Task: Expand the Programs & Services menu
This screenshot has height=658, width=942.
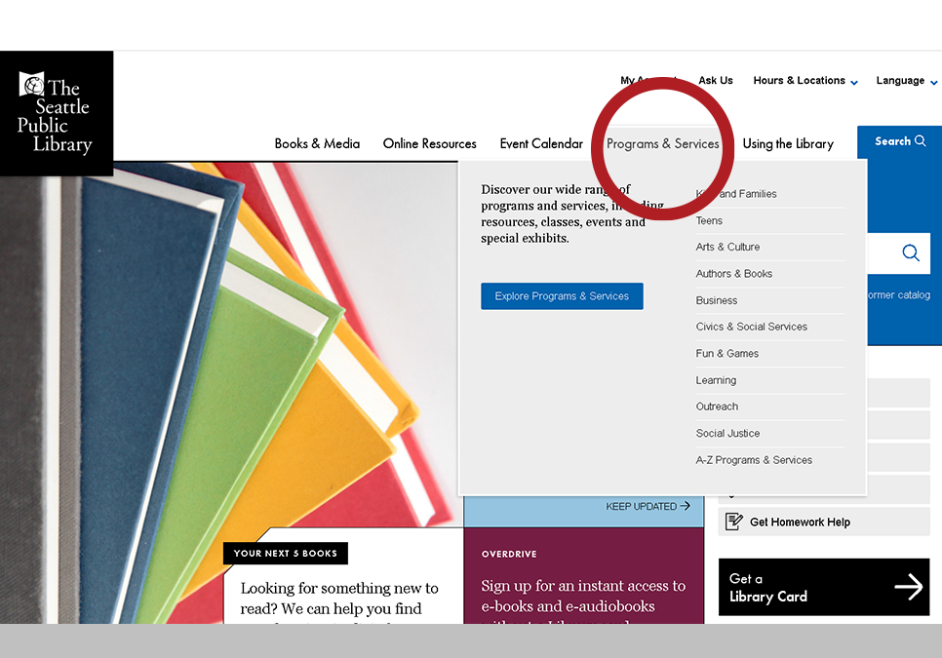Action: (662, 143)
